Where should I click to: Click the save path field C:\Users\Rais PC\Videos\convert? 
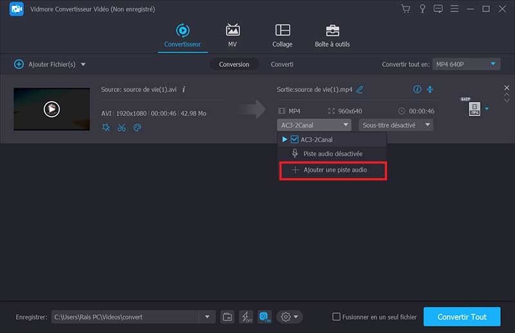point(125,317)
